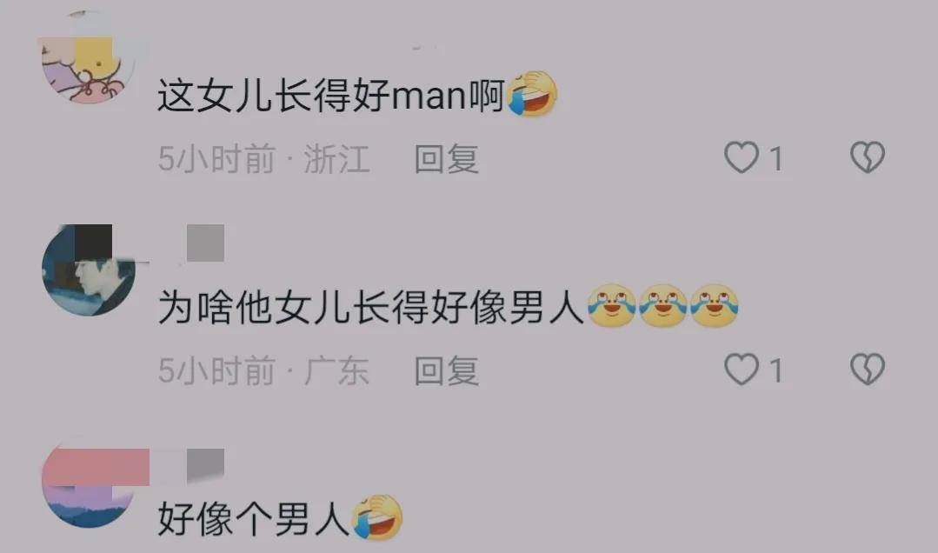Click the timestamp 5小时前 · 广东
938x553 pixels.
pyautogui.click(x=263, y=370)
